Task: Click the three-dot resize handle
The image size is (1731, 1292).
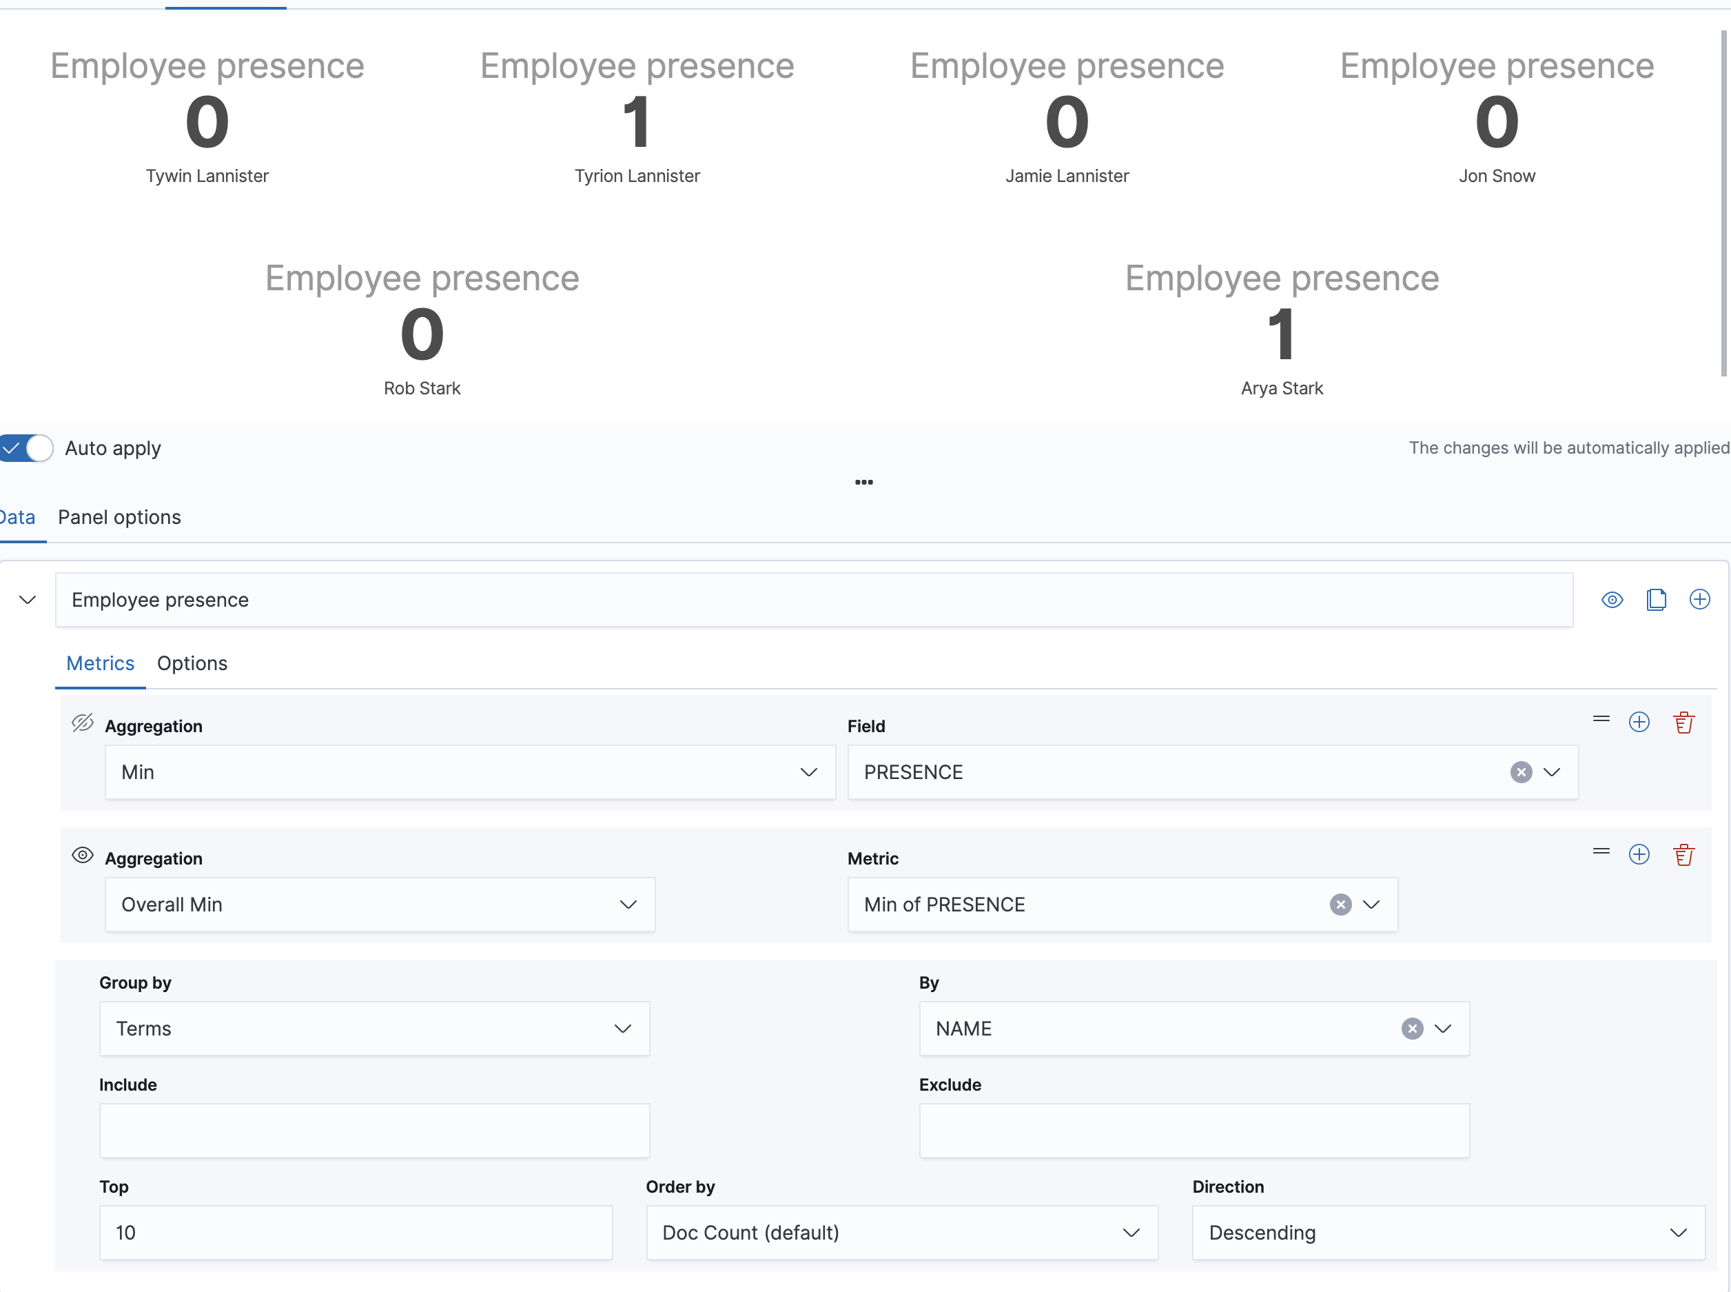Action: click(863, 482)
